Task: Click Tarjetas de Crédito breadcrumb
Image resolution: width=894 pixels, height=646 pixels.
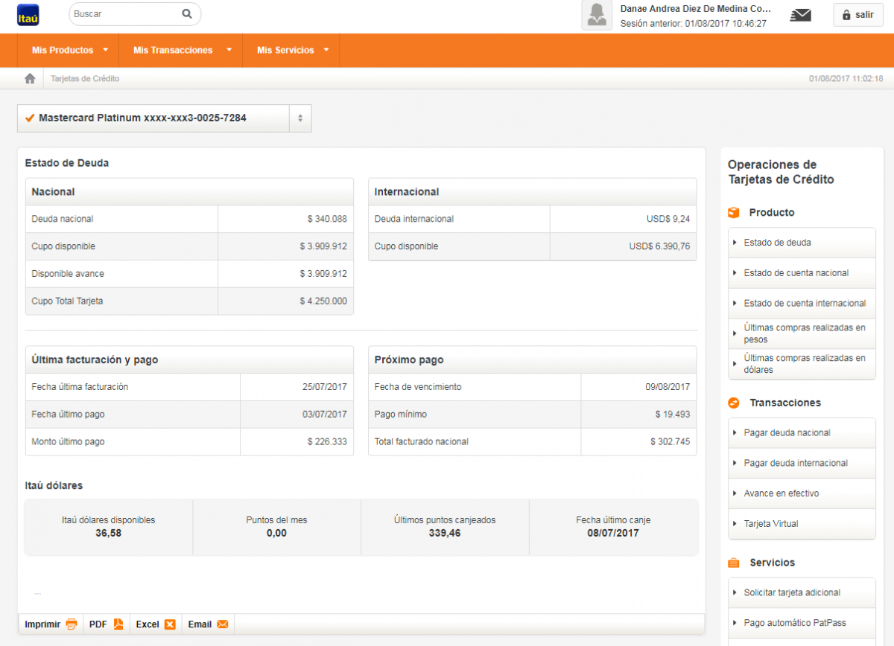Action: click(x=85, y=78)
